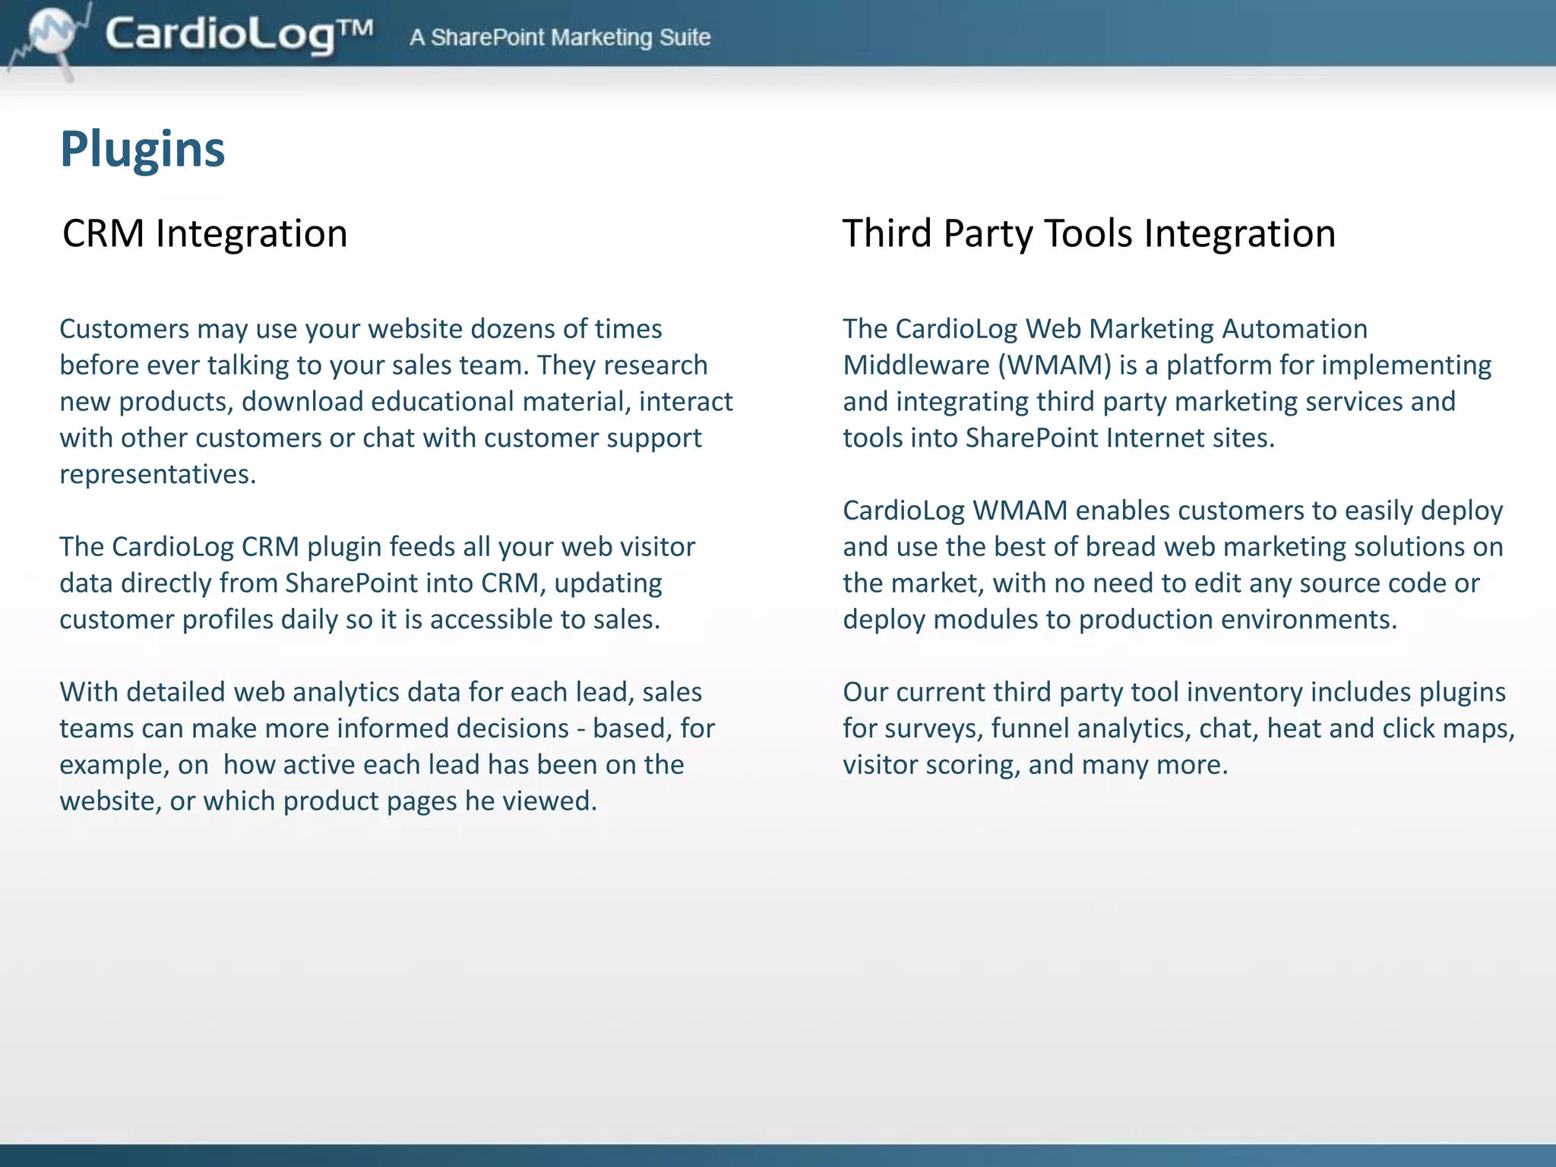
Task: Select the CRM Integration heading
Action: (204, 233)
